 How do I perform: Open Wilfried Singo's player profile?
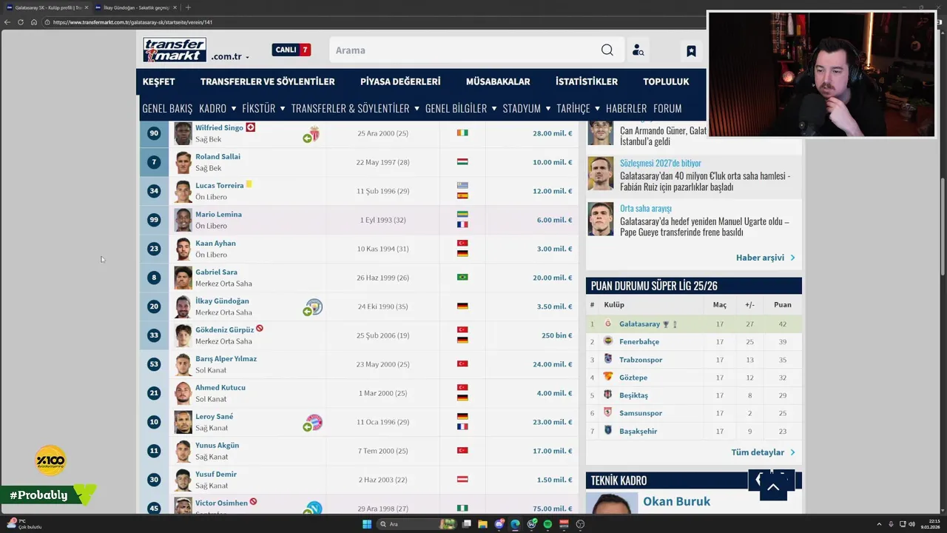pyautogui.click(x=219, y=127)
